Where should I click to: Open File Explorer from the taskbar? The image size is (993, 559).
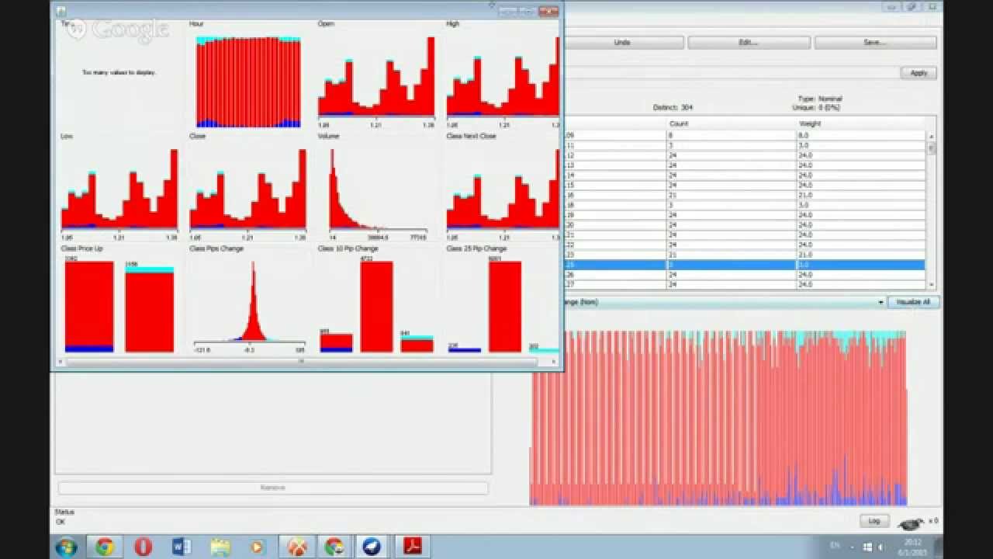click(220, 547)
